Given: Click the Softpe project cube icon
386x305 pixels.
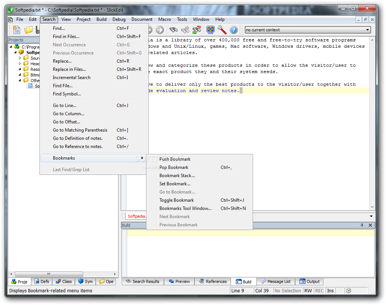Looking at the screenshot, I should coord(21,52).
